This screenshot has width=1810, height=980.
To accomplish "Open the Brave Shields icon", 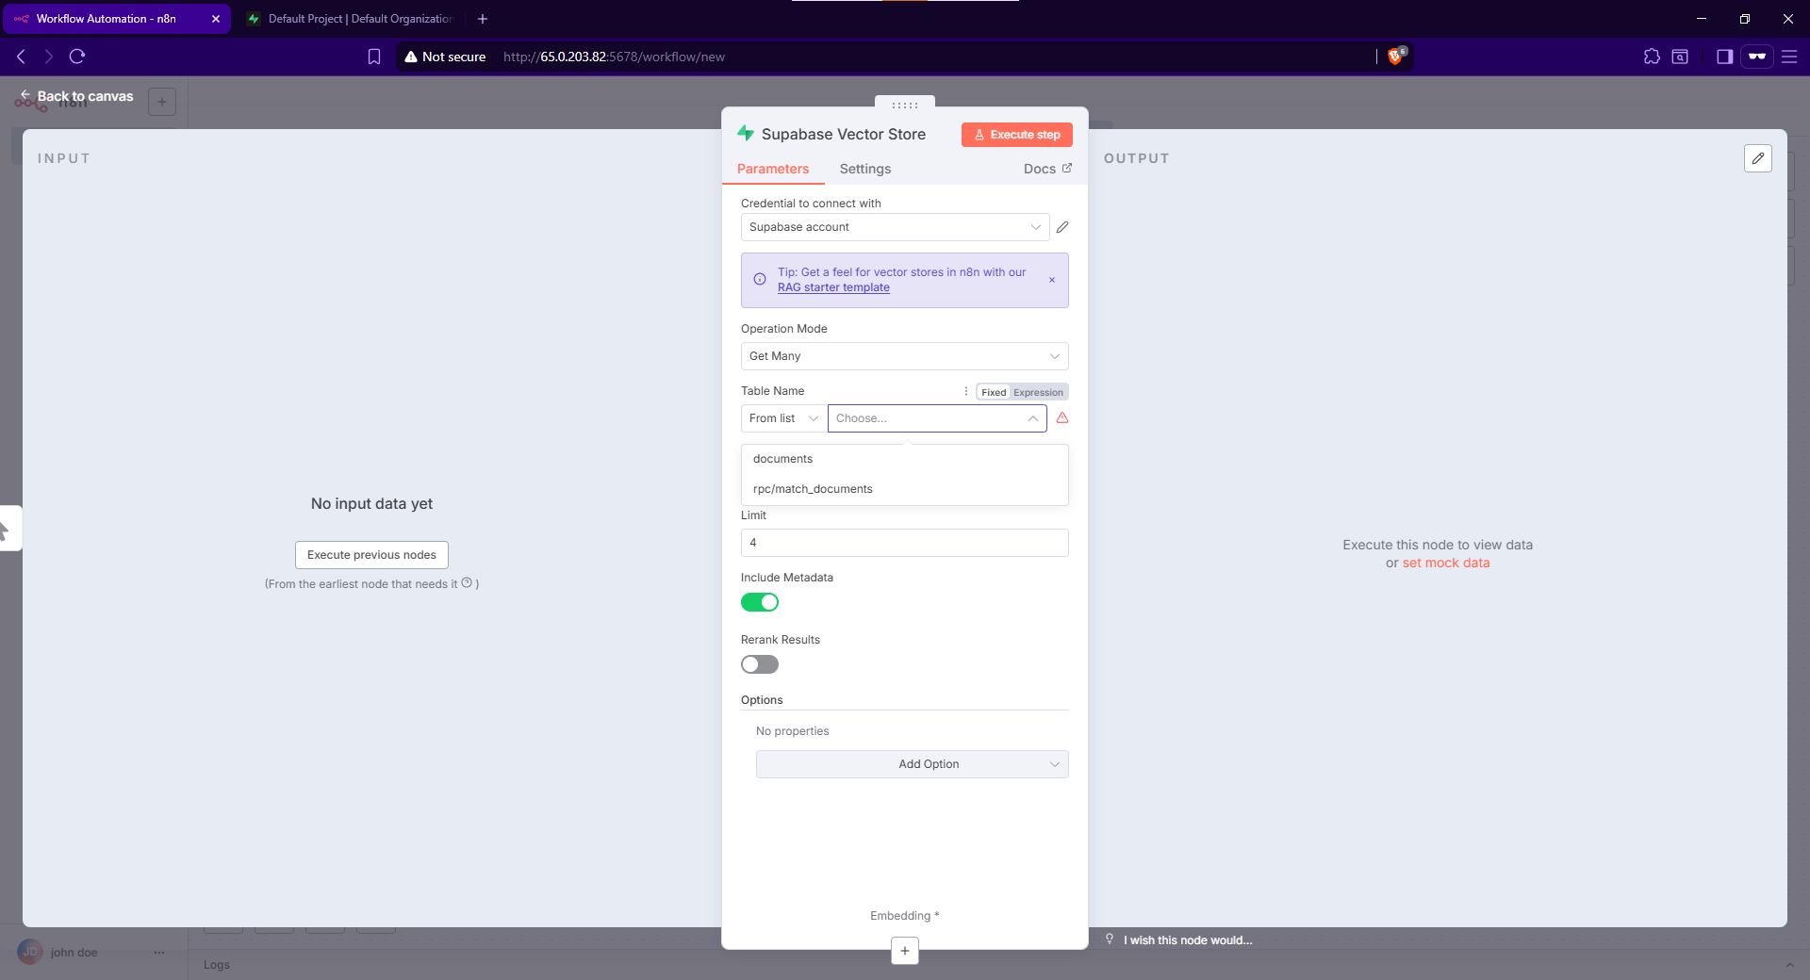I will (1396, 56).
